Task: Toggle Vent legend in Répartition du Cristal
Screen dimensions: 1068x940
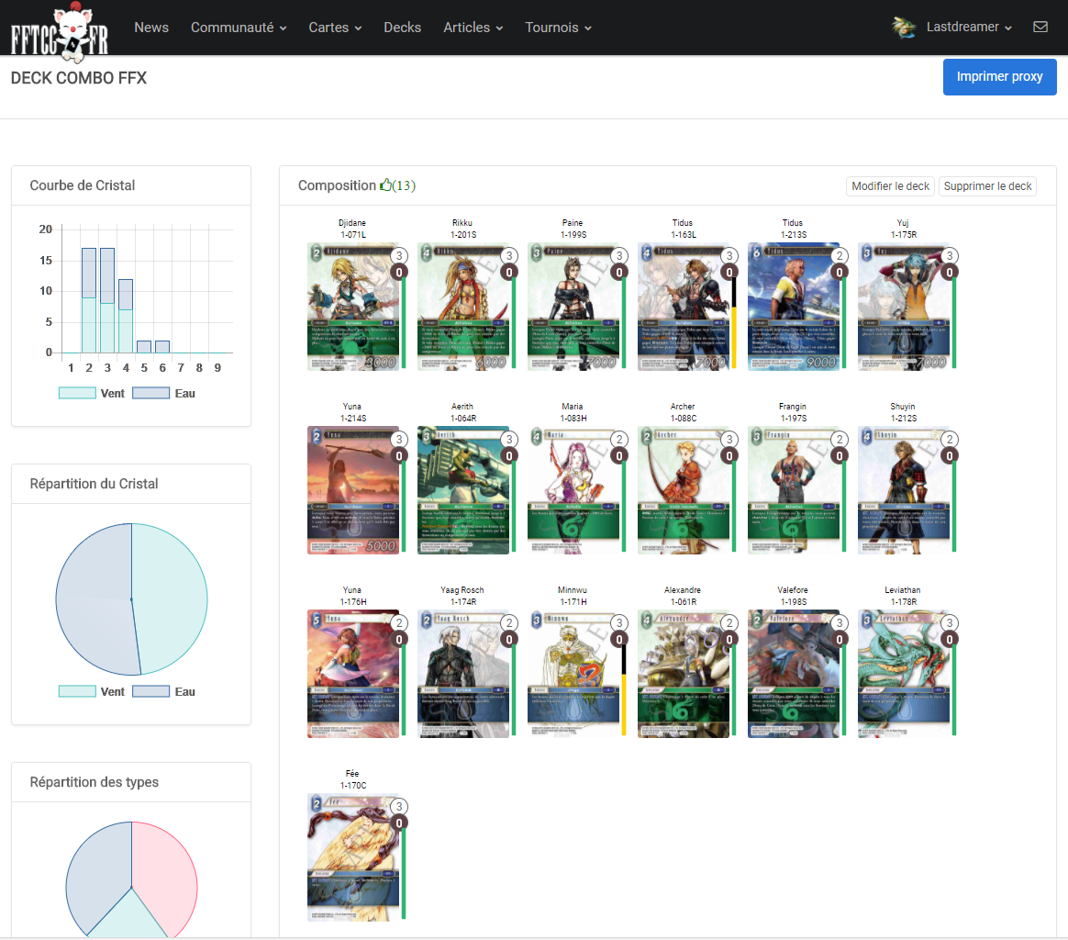Action: pos(91,691)
